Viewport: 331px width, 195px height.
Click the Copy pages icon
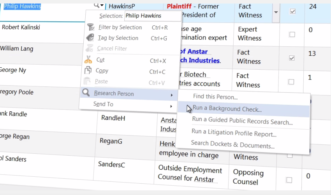88,70
